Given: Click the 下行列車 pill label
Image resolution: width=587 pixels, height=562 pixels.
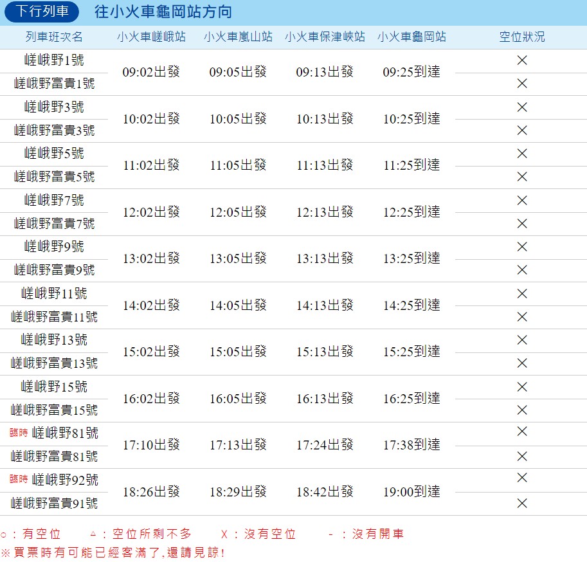Looking at the screenshot, I should pyautogui.click(x=42, y=12).
